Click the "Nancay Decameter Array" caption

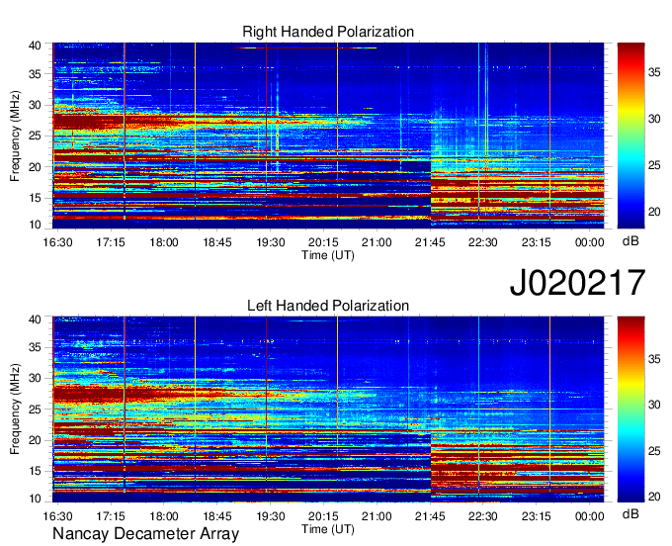tap(145, 534)
